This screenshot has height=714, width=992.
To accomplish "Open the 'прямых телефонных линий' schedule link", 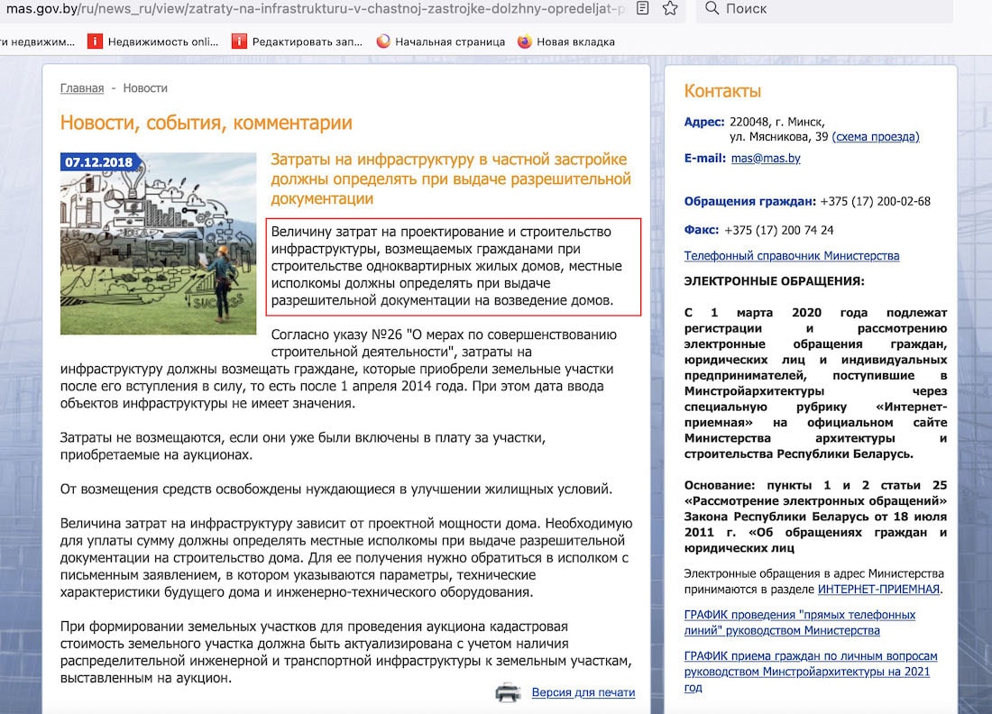I will click(799, 623).
